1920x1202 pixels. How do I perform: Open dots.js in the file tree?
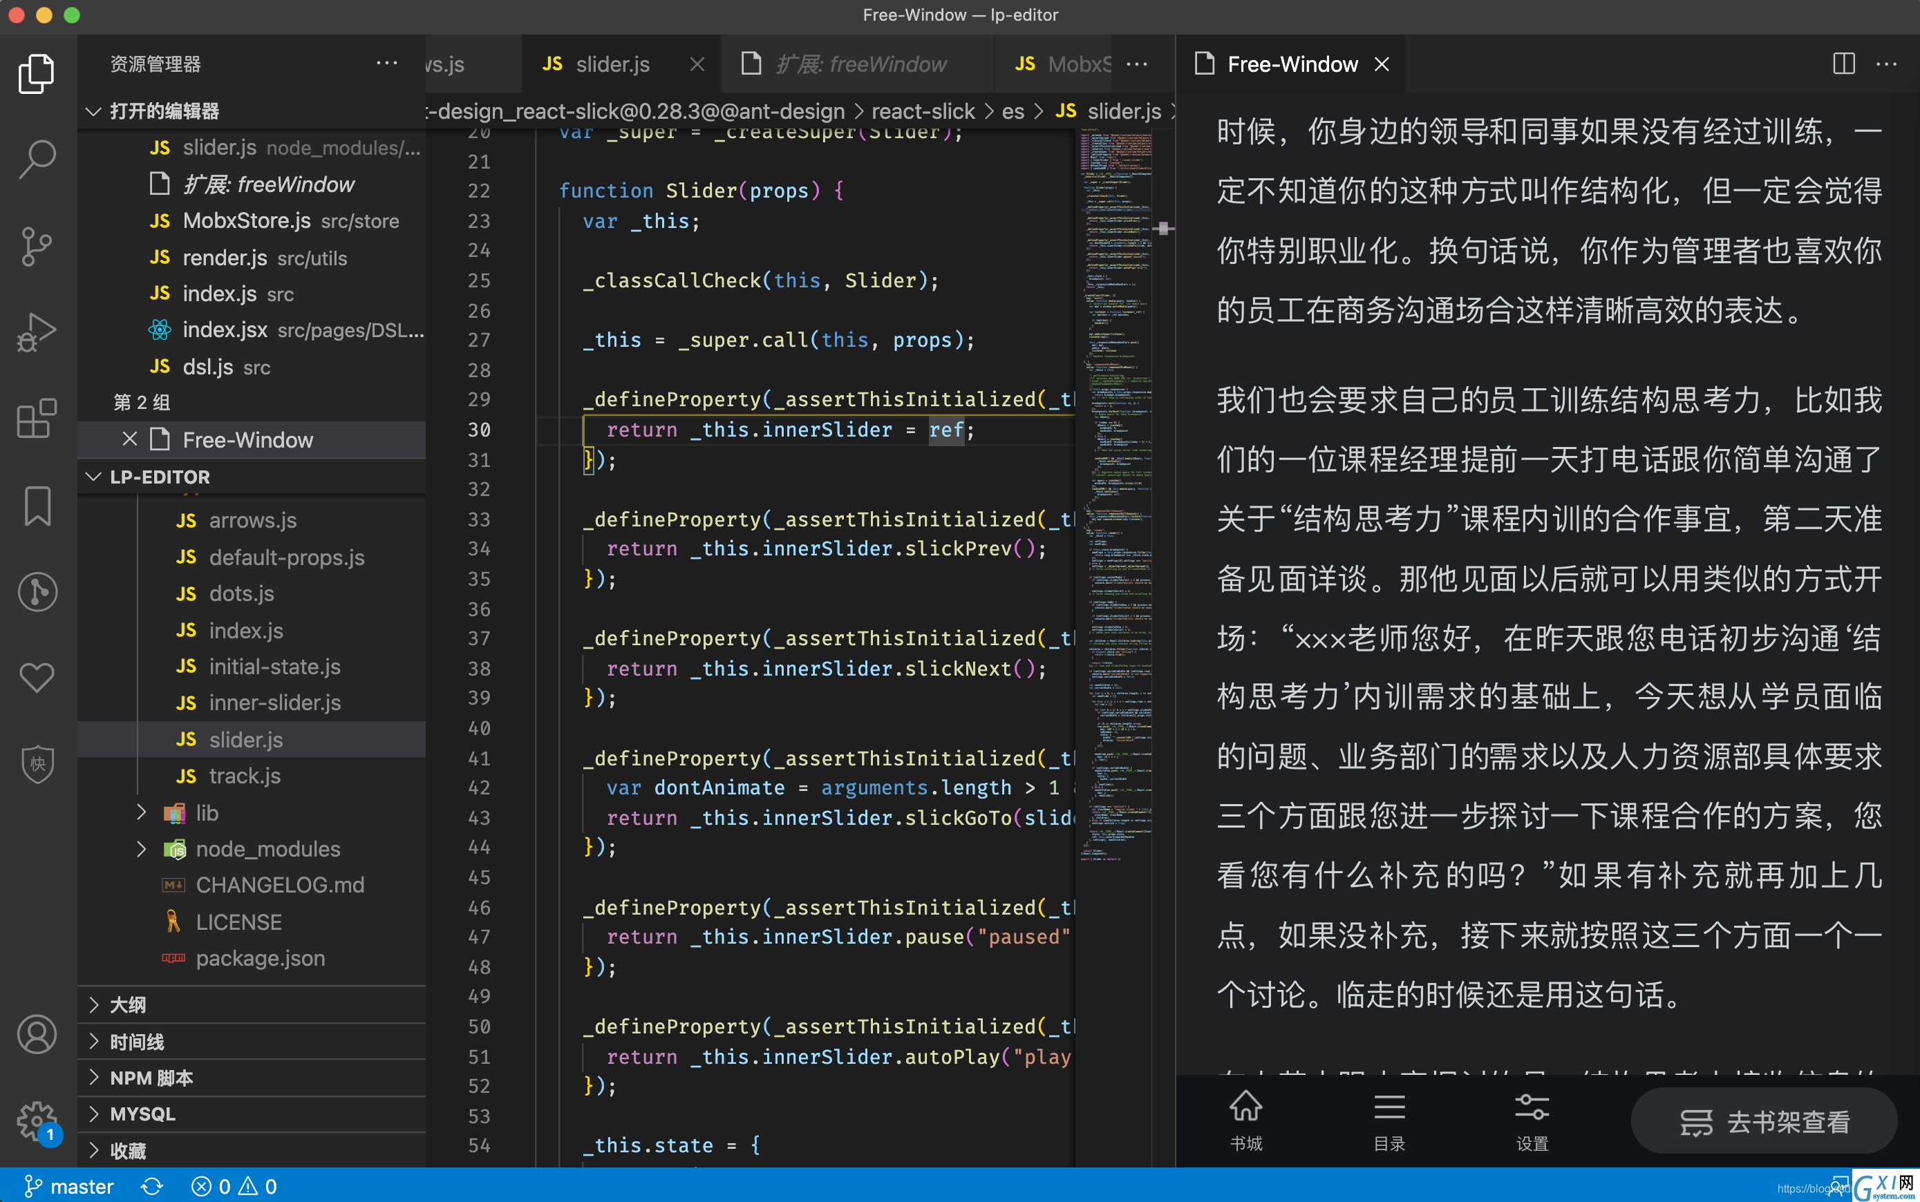(x=252, y=593)
